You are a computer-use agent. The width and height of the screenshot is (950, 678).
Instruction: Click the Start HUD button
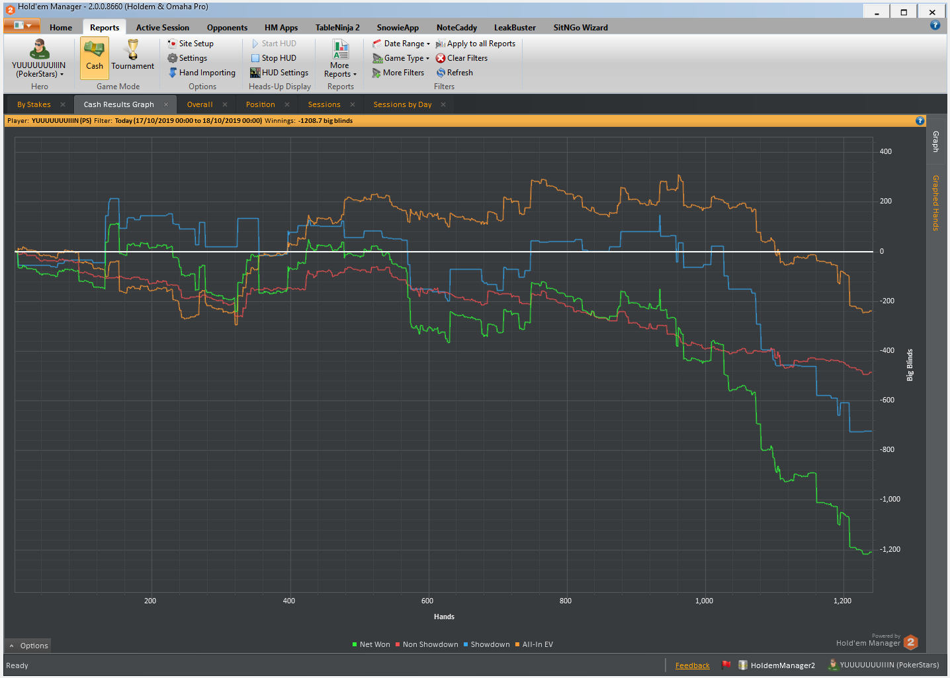coord(273,44)
